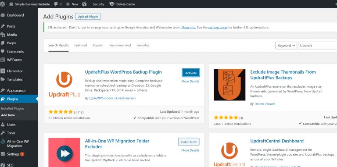Switch to the Popular tab

pyautogui.click(x=98, y=45)
